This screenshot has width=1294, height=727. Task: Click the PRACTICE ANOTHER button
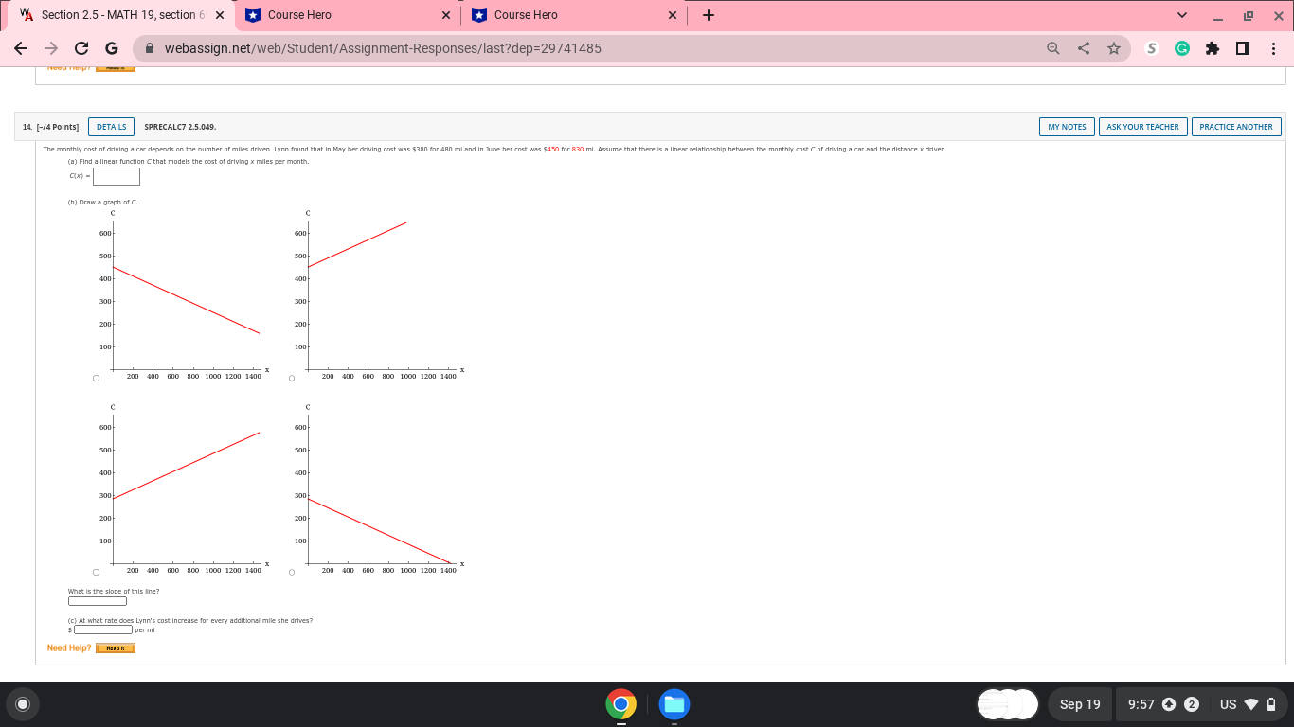(1236, 126)
